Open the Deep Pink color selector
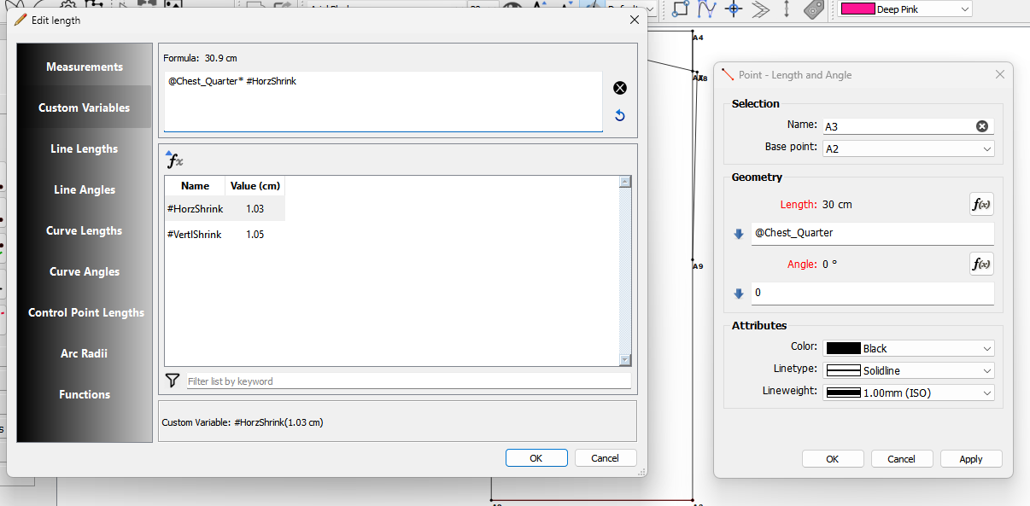 (x=904, y=9)
